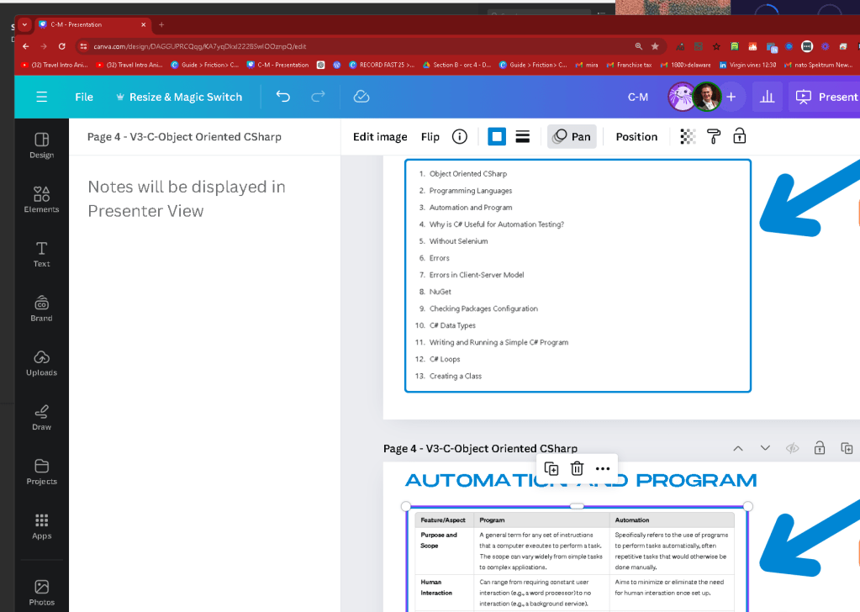Bookmark this page with the star icon
This screenshot has width=860, height=612.
(x=655, y=46)
